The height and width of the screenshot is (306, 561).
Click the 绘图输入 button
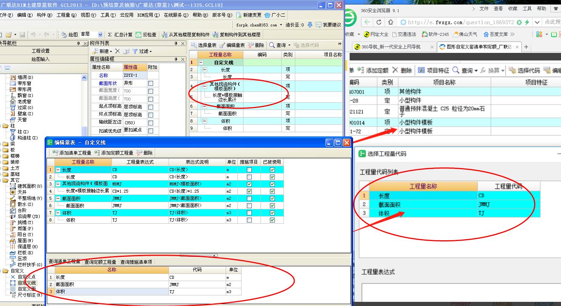(41, 59)
